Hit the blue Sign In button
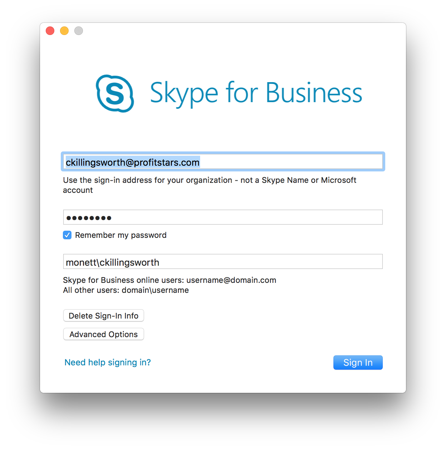446x450 pixels. point(358,362)
